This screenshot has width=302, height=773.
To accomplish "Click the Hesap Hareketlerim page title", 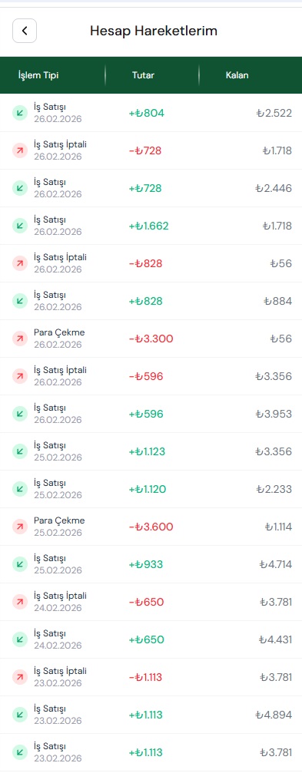I will tap(154, 31).
